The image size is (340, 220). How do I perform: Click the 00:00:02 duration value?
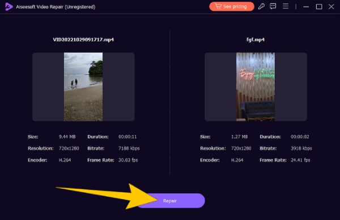(300, 137)
